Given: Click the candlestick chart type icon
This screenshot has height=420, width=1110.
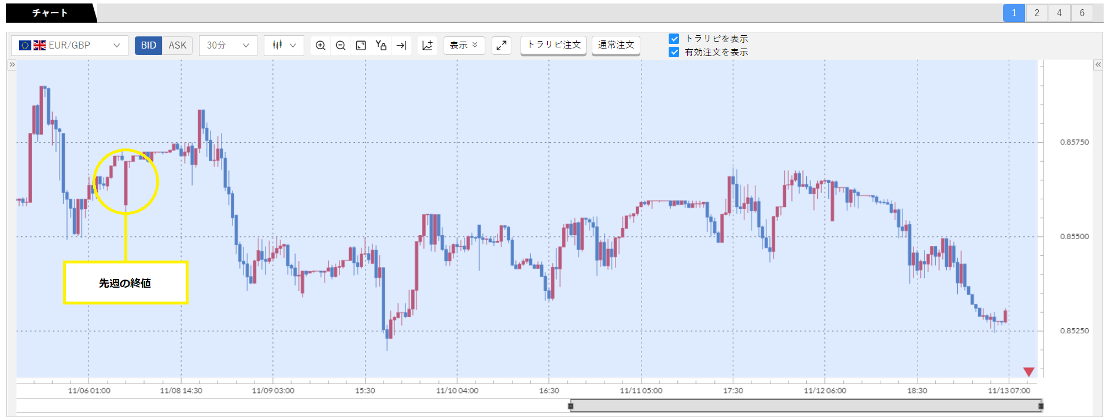Looking at the screenshot, I should (x=278, y=45).
